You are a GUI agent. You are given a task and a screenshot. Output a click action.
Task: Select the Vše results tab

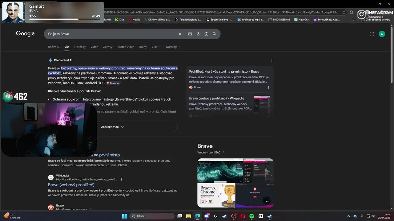coord(67,47)
